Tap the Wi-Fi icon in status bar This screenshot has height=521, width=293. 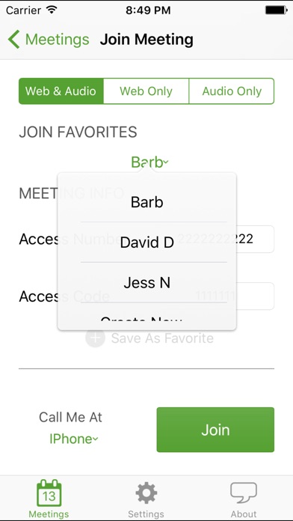(52, 10)
